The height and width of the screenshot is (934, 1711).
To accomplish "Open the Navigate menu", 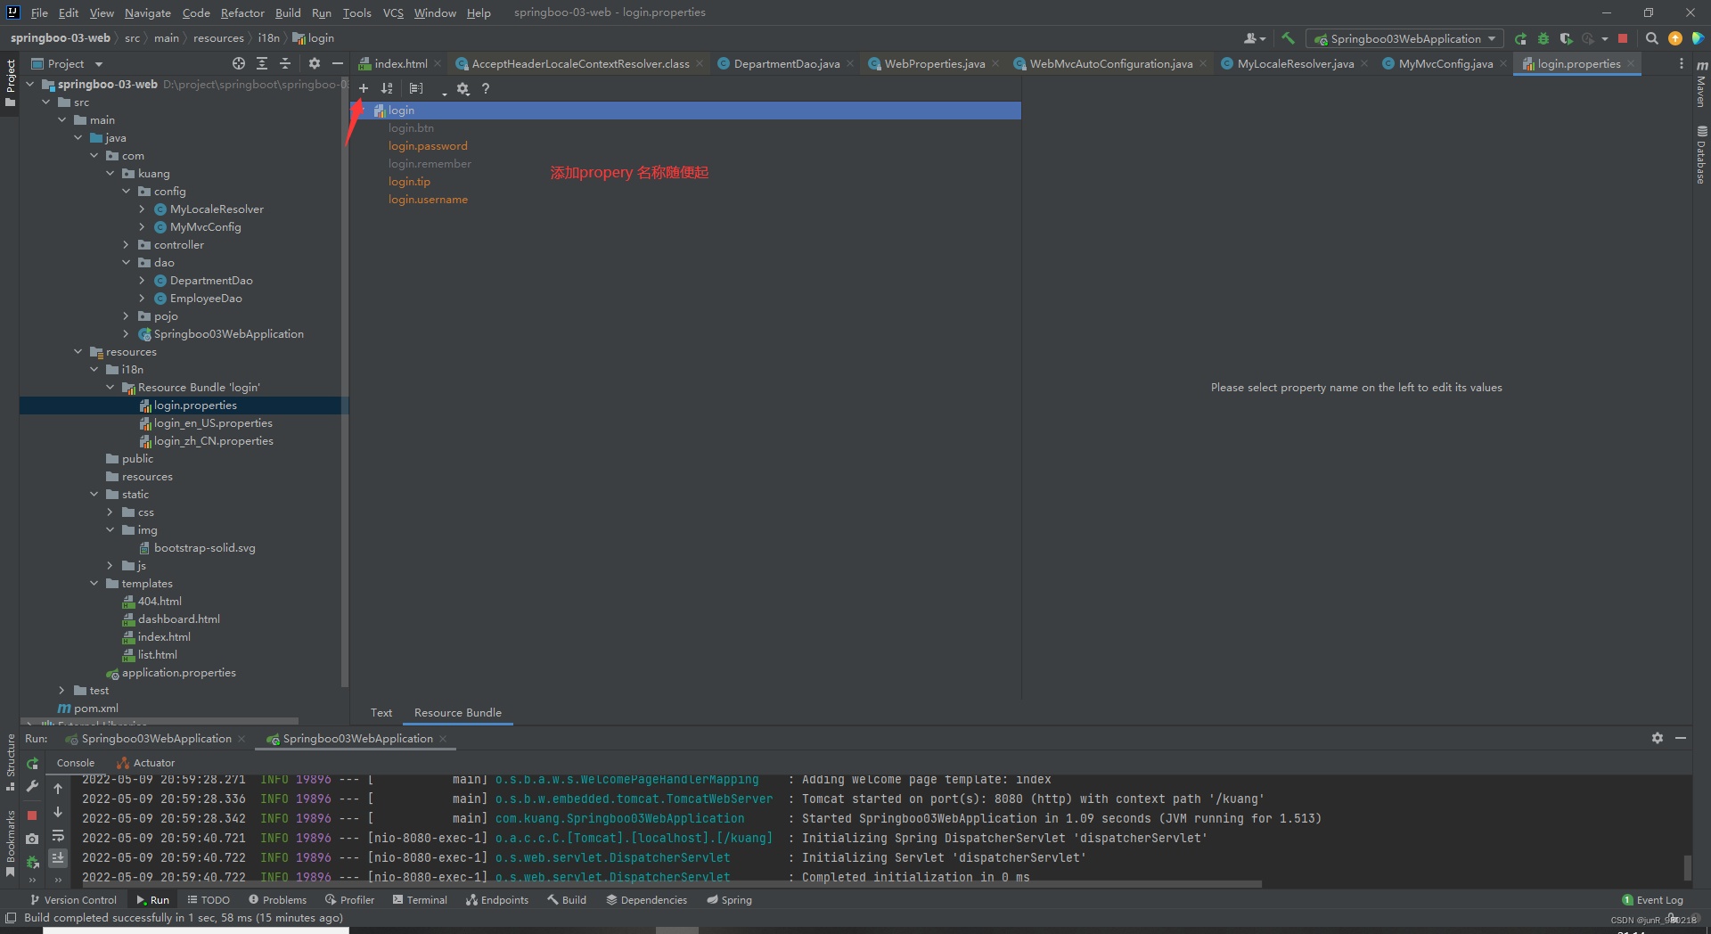I will pyautogui.click(x=147, y=12).
